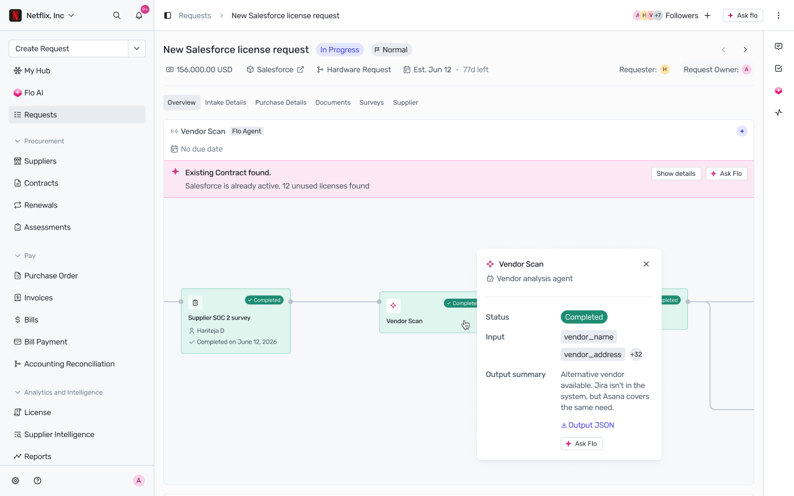Open Invoices in sidebar

[77, 298]
